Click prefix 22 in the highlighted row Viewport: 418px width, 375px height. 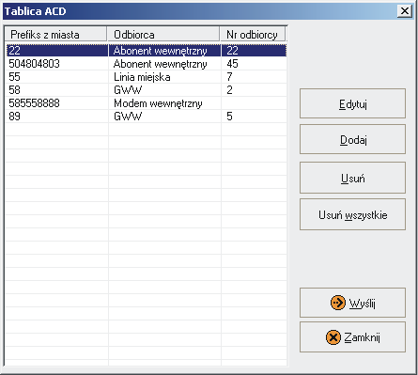click(x=14, y=51)
